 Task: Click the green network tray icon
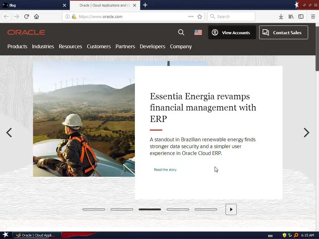[x=290, y=235]
